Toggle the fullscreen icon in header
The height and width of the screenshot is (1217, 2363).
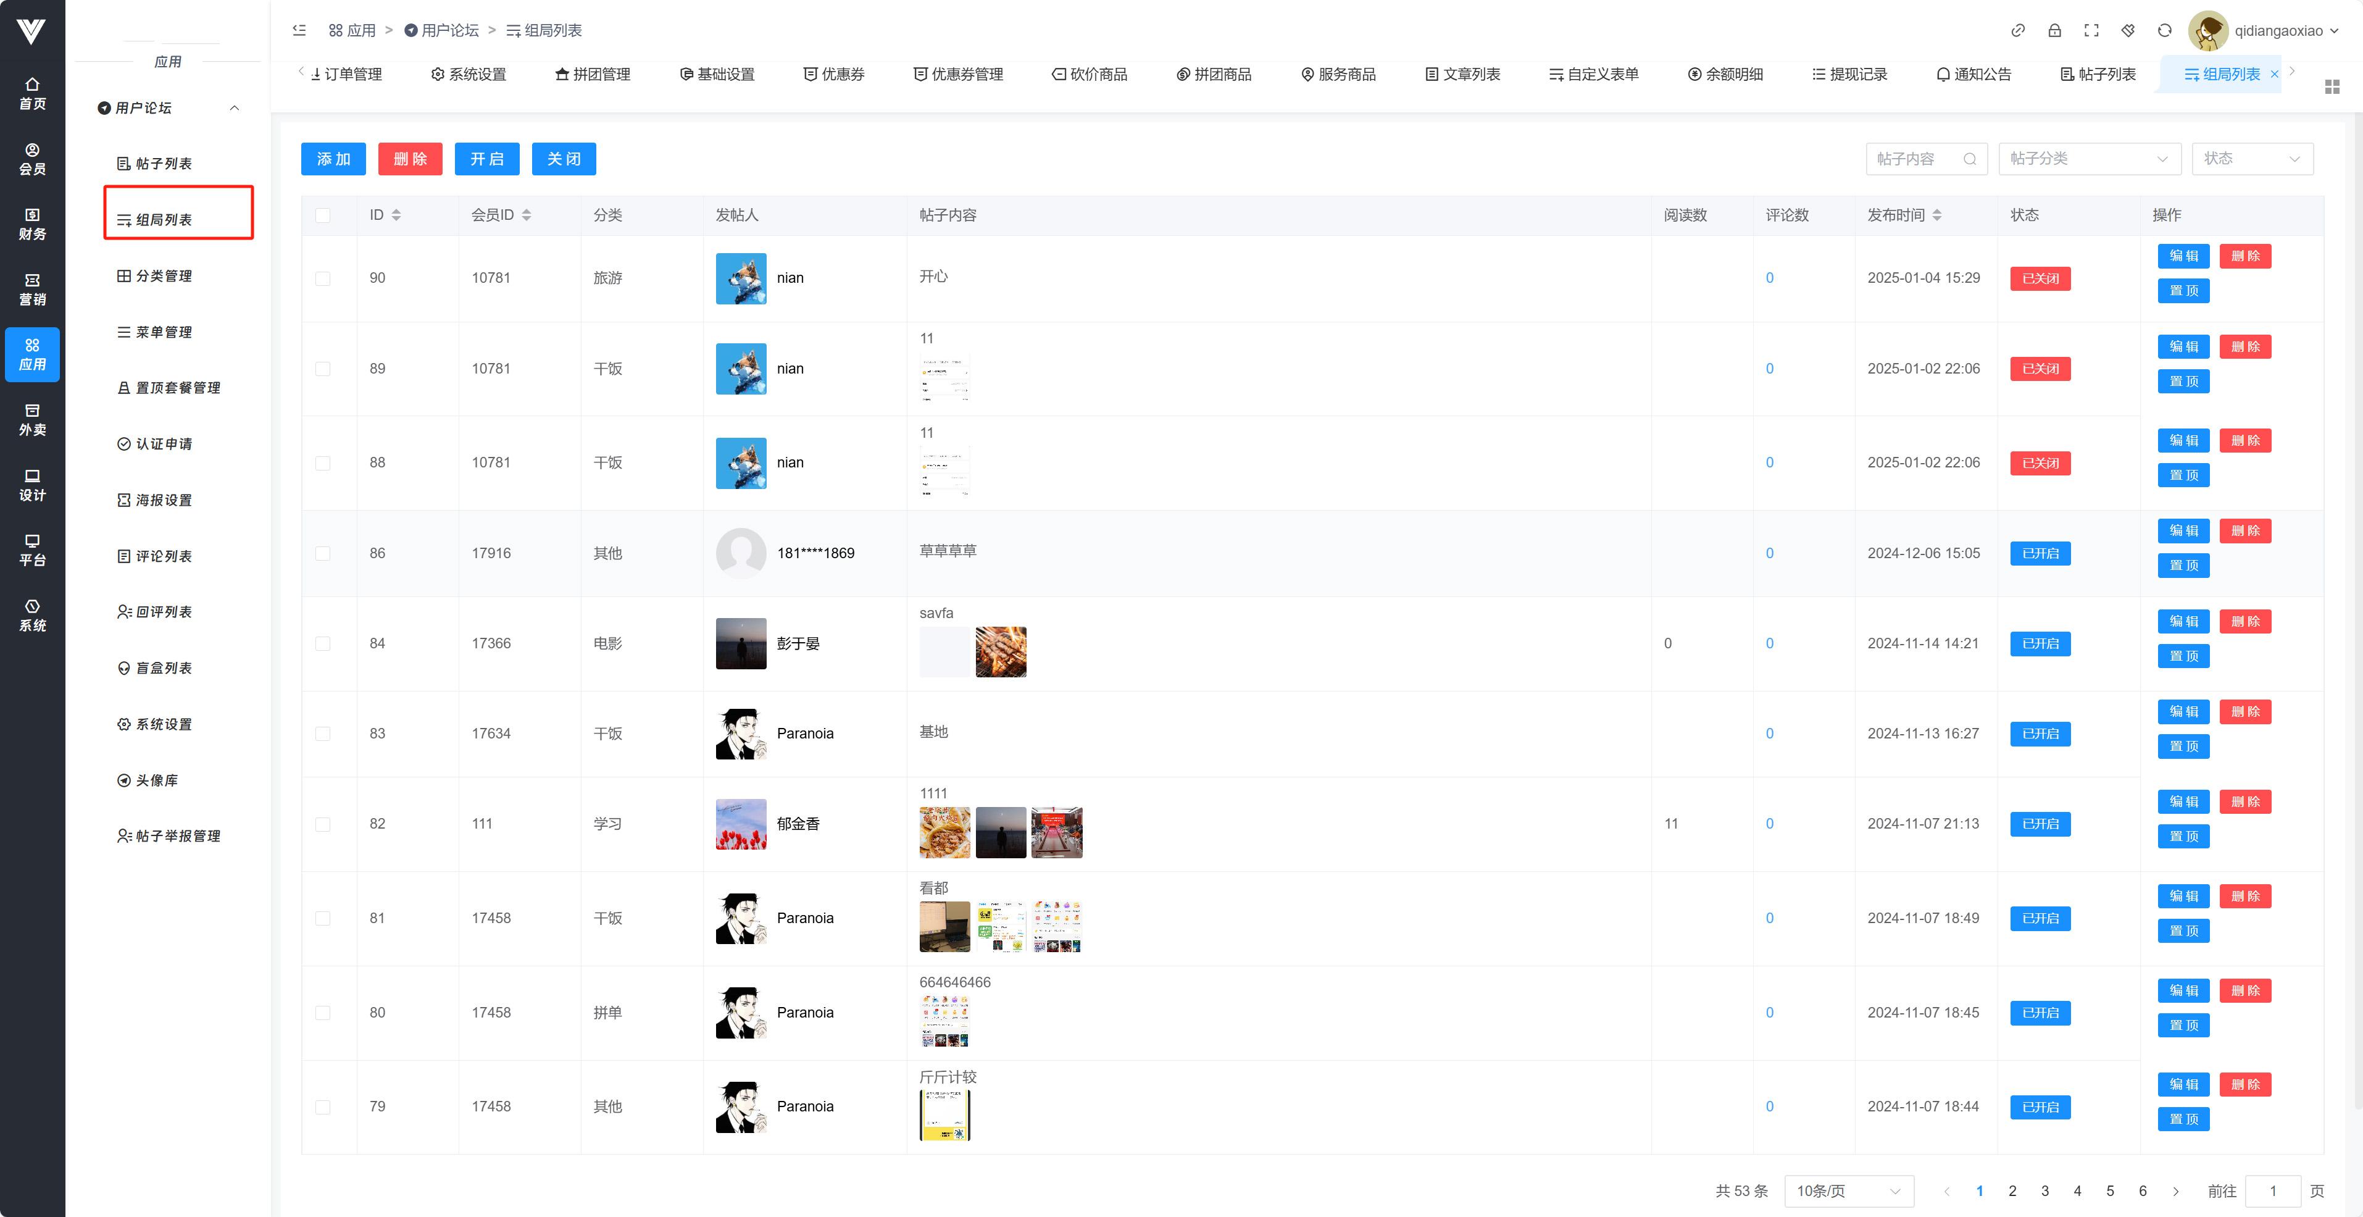click(x=2091, y=30)
